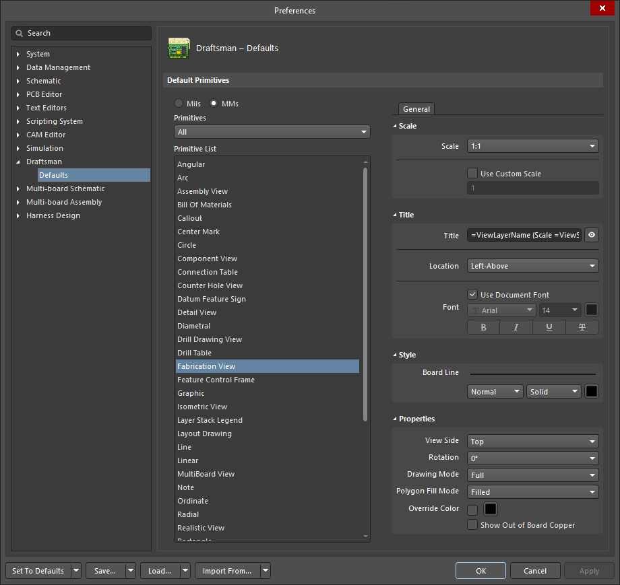Open the Save dropdown arrow

131,571
